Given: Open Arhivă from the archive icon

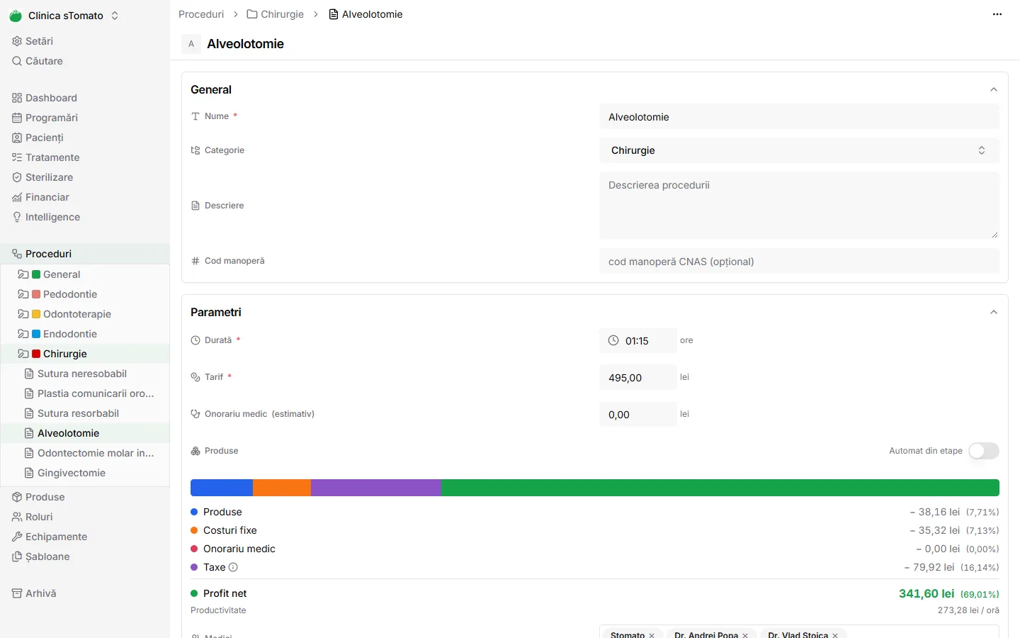Looking at the screenshot, I should click(17, 593).
